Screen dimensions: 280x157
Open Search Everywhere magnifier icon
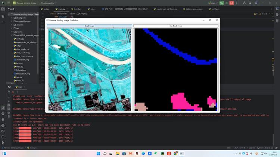pos(250,3)
